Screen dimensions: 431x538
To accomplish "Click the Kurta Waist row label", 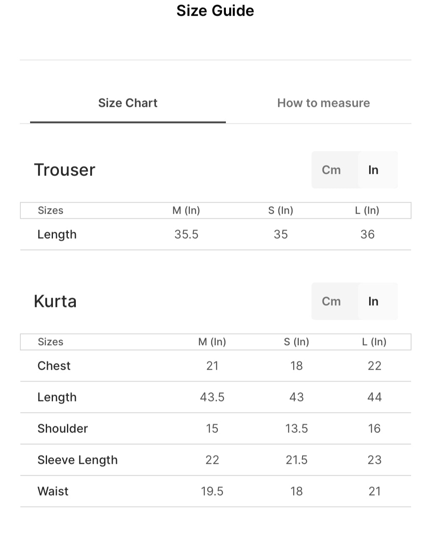I will (53, 491).
